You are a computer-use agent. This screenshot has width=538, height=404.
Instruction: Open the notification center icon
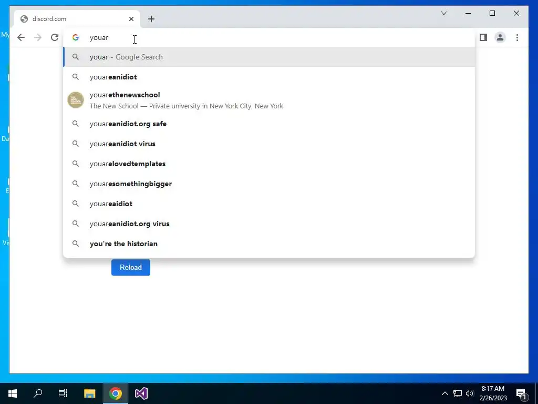click(521, 393)
